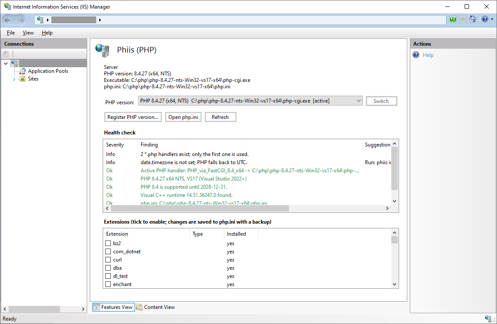Enable the bz2 extension checkbox
The height and width of the screenshot is (324, 497).
[x=108, y=243]
